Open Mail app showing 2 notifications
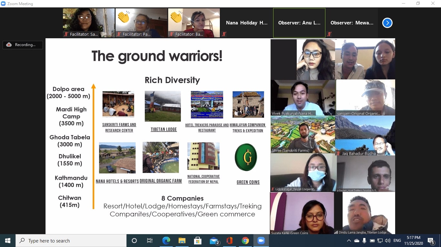Viewport: 441px width, 247px height. point(213,240)
